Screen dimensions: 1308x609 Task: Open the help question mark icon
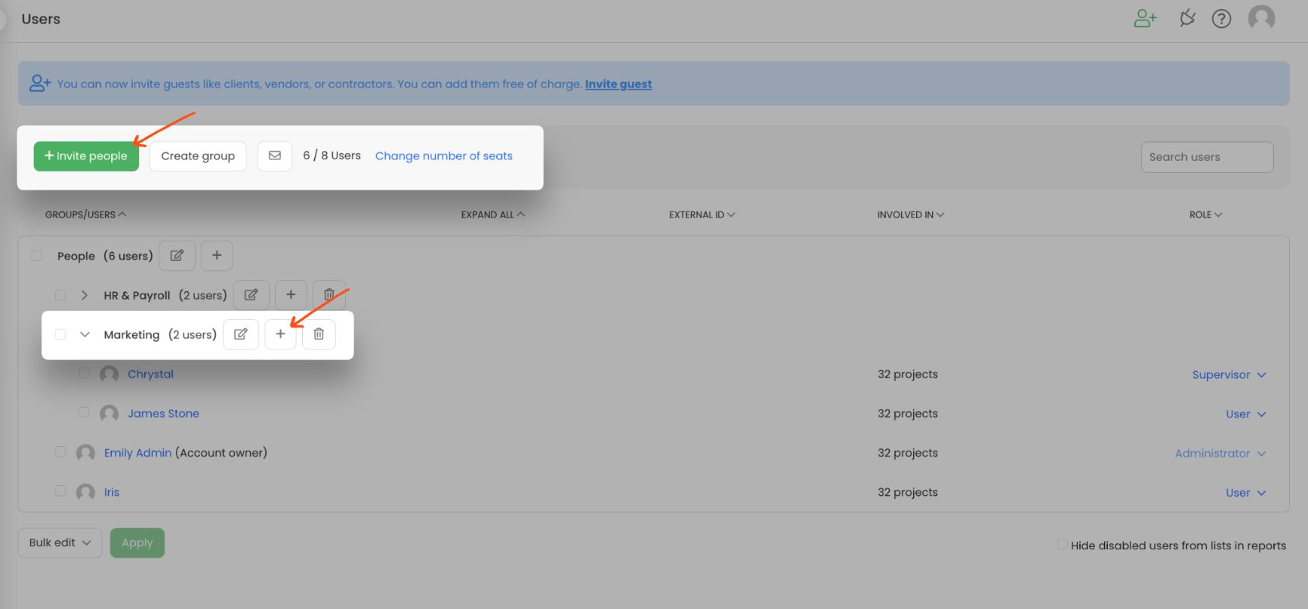click(x=1221, y=19)
